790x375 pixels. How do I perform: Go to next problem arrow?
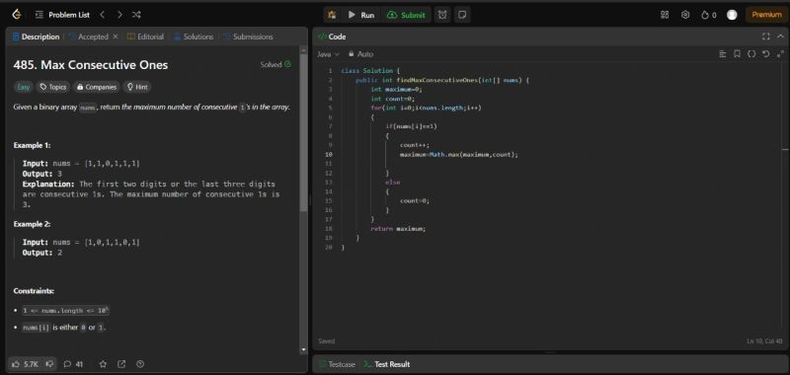point(119,15)
